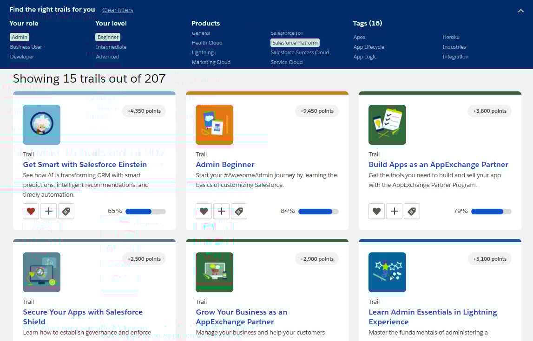This screenshot has width=533, height=341.
Task: Open the Learn Admin Essentials badge image
Action: [x=387, y=272]
